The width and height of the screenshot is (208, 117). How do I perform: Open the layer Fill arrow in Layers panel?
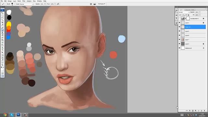(x=199, y=15)
